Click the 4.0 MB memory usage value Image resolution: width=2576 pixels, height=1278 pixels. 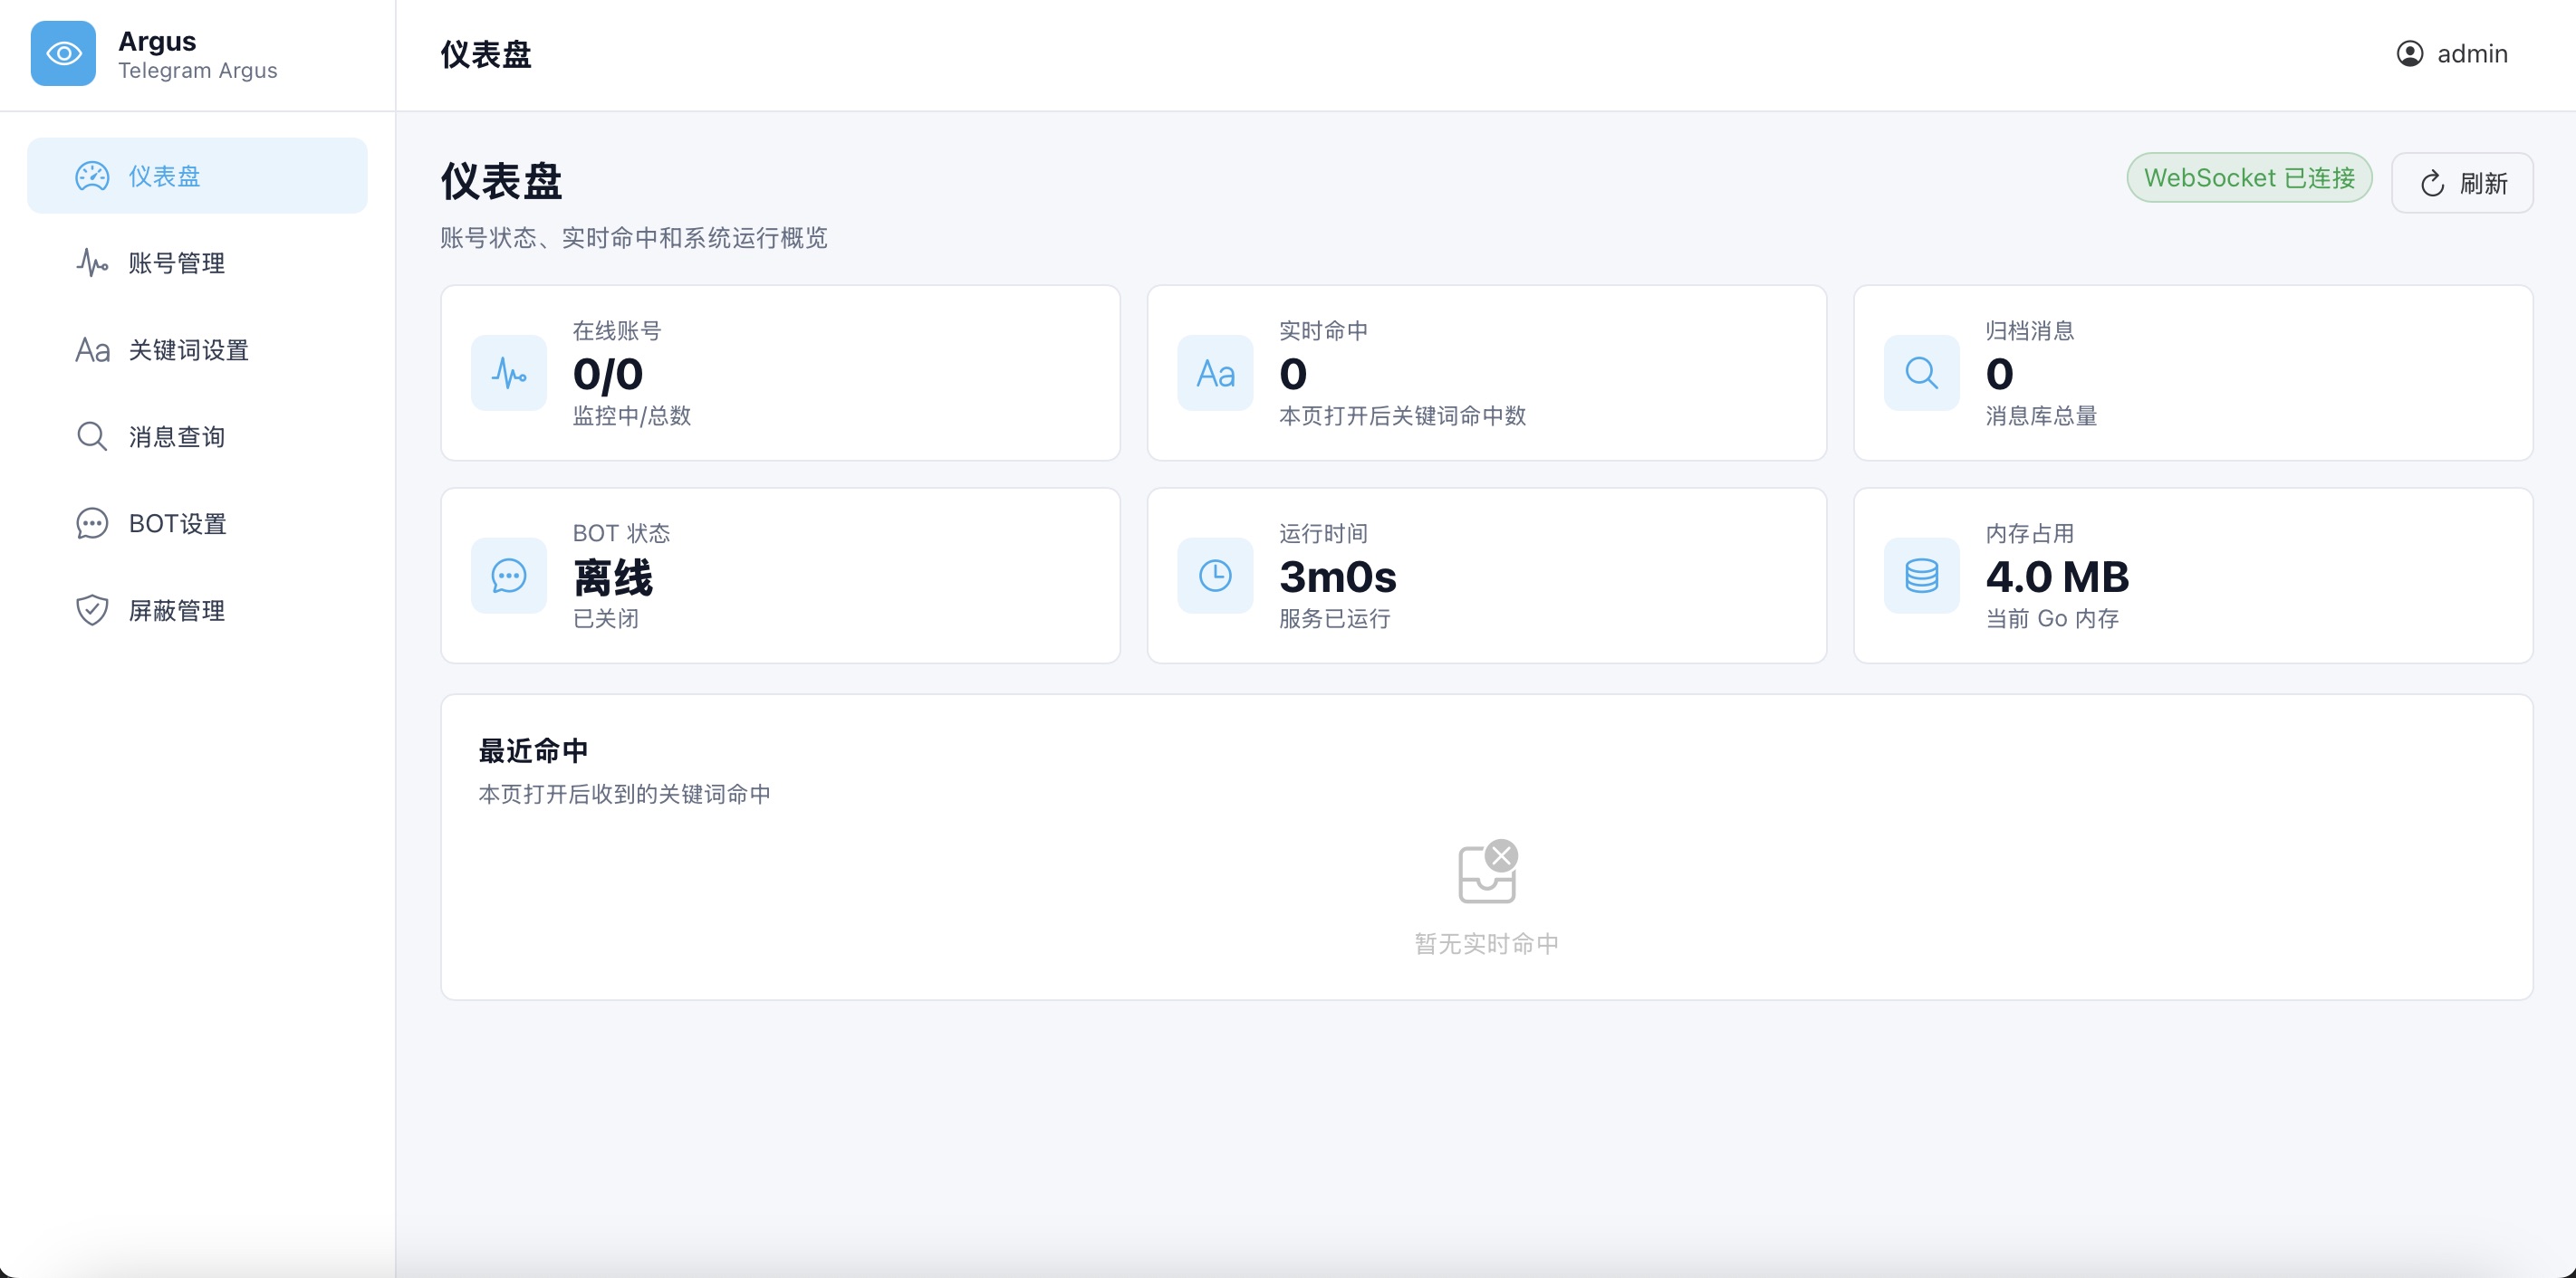(x=2057, y=577)
